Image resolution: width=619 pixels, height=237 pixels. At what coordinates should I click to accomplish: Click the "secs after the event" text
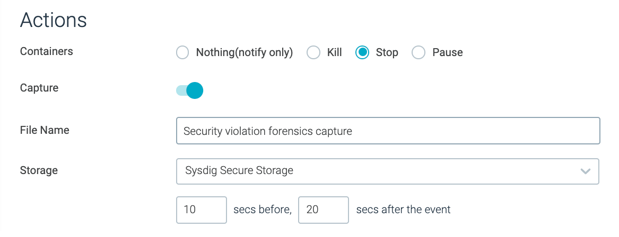403,209
